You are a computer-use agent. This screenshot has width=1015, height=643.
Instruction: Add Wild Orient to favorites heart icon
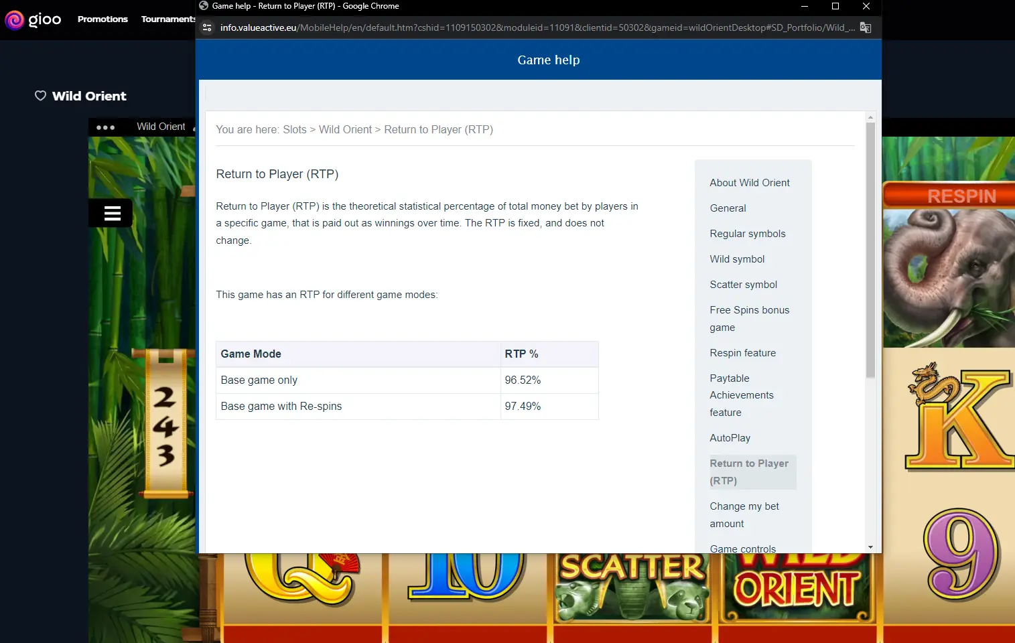(x=40, y=96)
